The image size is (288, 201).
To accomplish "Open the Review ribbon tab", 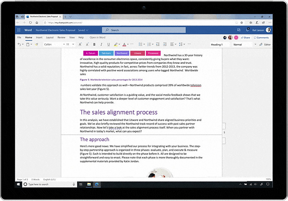I will (x=61, y=38).
